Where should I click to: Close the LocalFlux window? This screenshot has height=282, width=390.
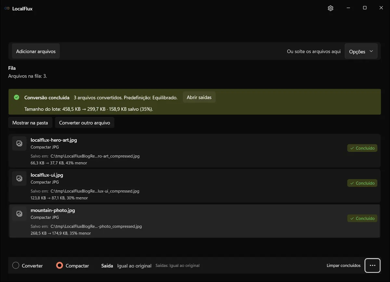(381, 8)
